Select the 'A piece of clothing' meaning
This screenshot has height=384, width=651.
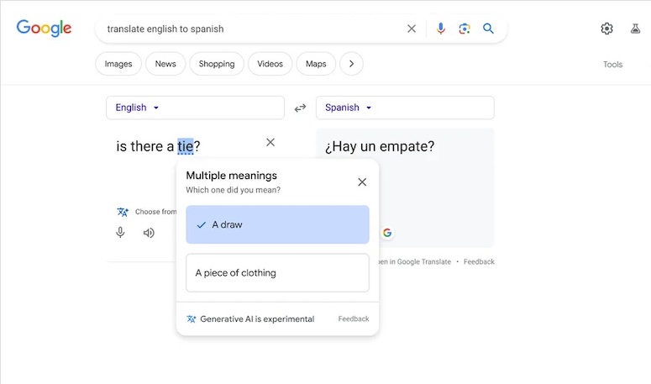tap(277, 273)
